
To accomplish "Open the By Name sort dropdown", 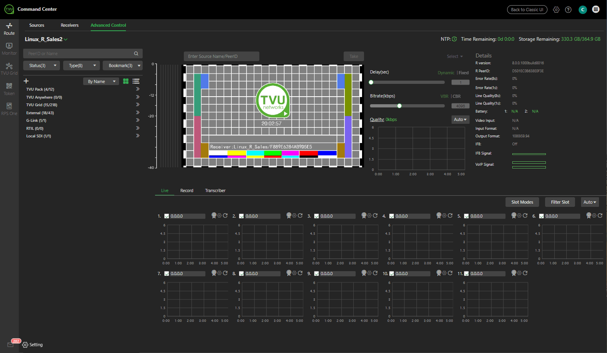I will click(101, 81).
